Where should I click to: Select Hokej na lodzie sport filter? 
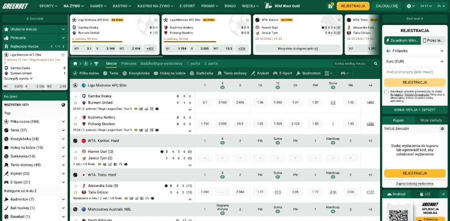tap(169, 73)
